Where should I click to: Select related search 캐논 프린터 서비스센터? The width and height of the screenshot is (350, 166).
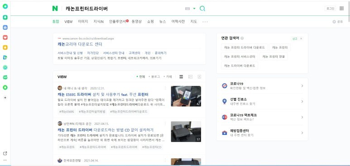[x=240, y=57]
